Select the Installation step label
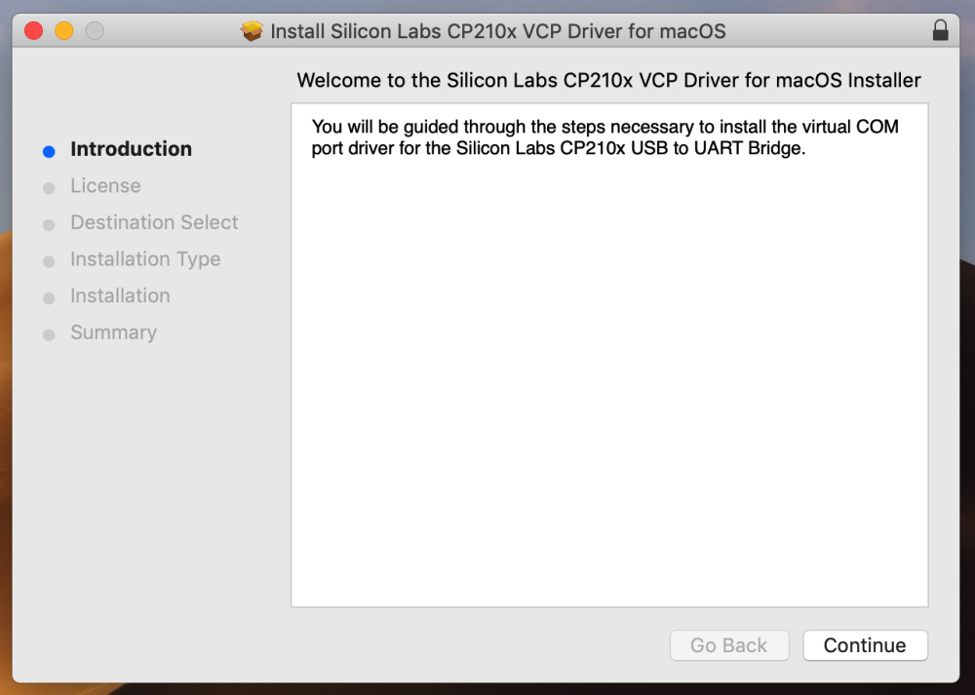975x695 pixels. click(120, 296)
